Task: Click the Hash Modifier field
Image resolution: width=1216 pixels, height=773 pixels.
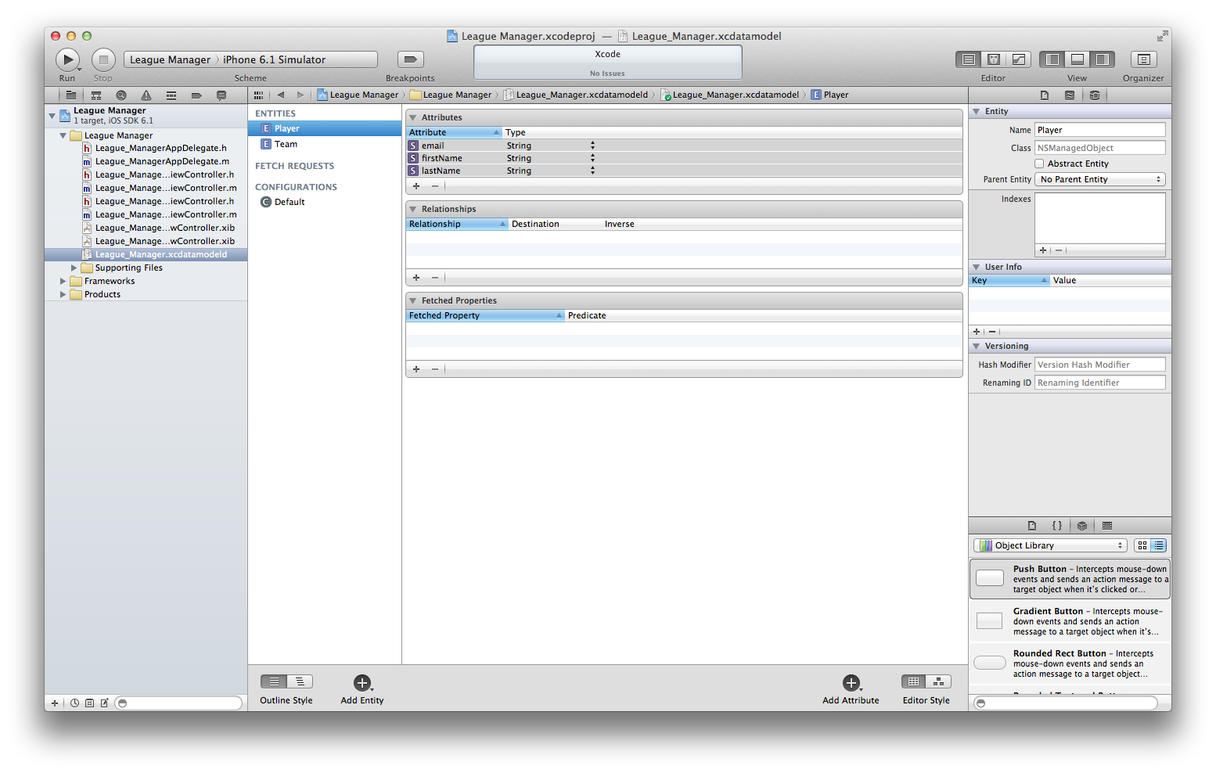Action: tap(1100, 365)
